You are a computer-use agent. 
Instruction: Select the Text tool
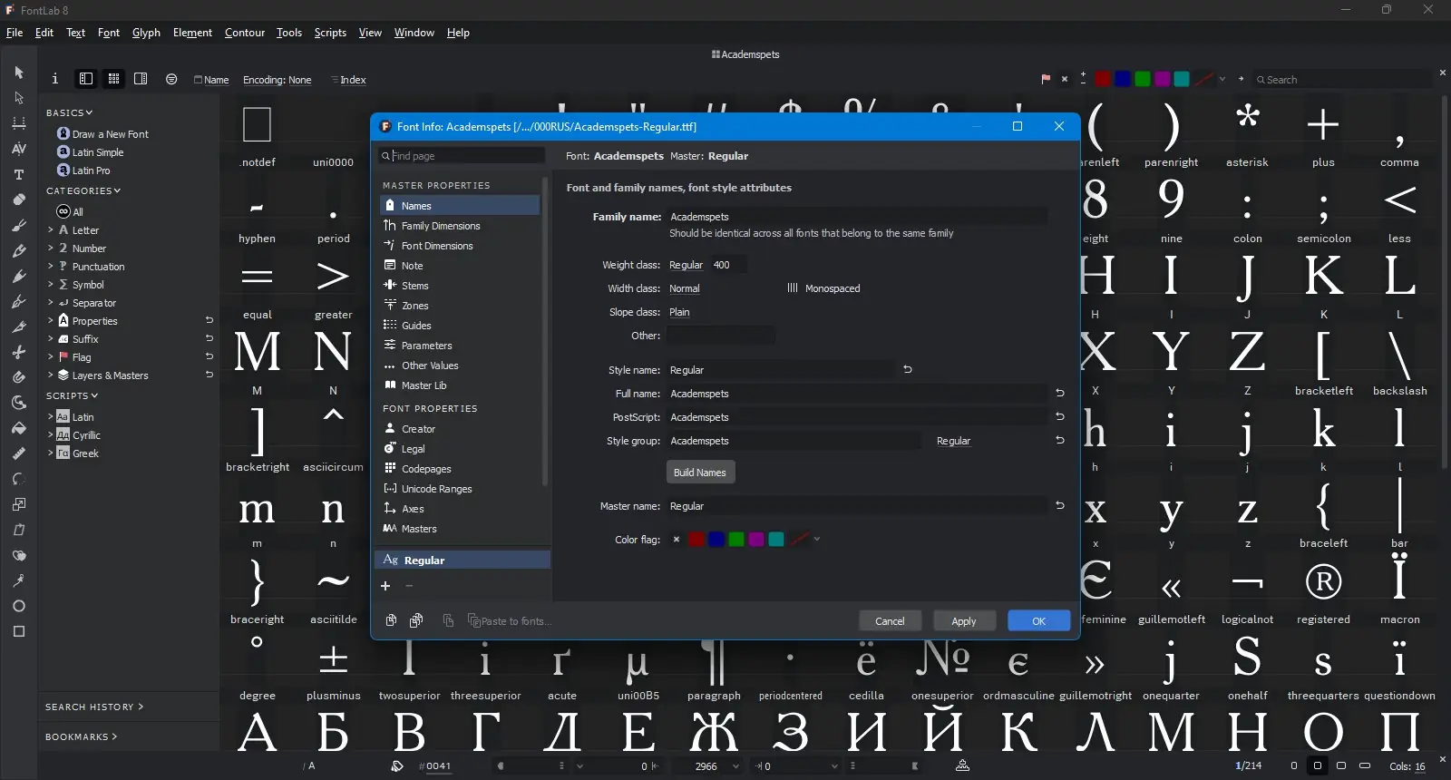[x=19, y=174]
